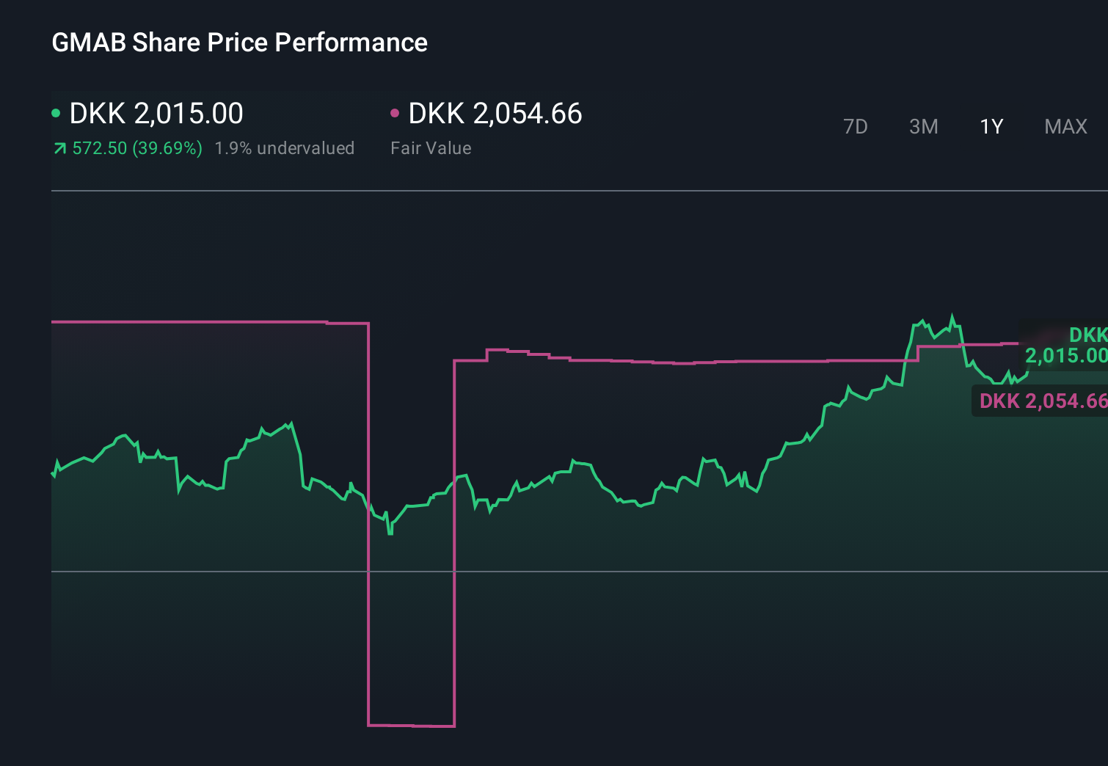This screenshot has width=1108, height=766.
Task: Click the Fair Value label text
Action: point(431,147)
